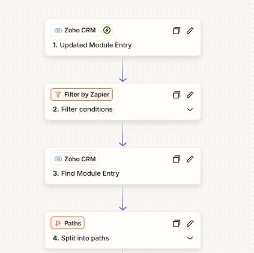Screen dimensions: 254x253
Task: Click the Filter by Zapier badge
Action: tap(82, 94)
